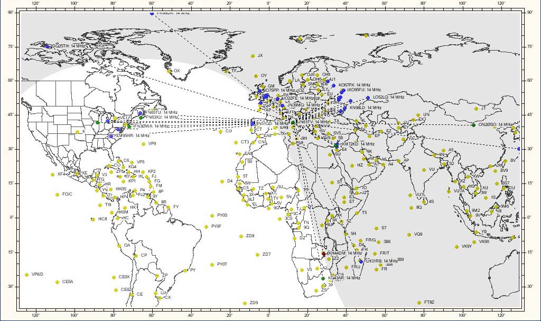The image size is (541, 321).
Task: Click the KO95FU: 14 MHz label
Action: (x=364, y=90)
